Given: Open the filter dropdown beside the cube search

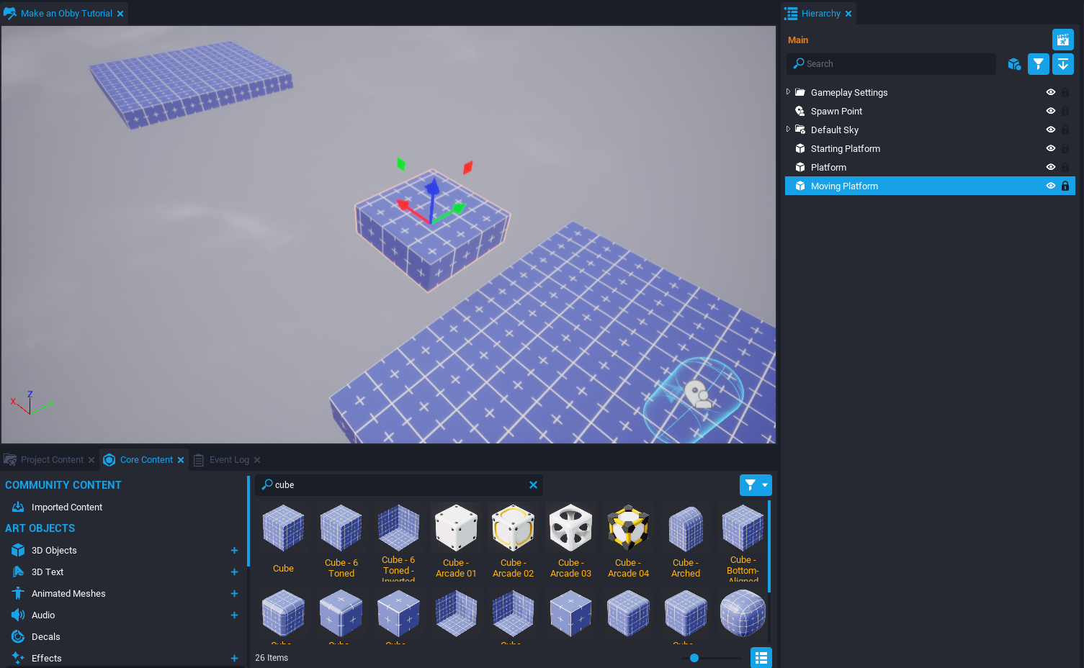Looking at the screenshot, I should tap(756, 484).
